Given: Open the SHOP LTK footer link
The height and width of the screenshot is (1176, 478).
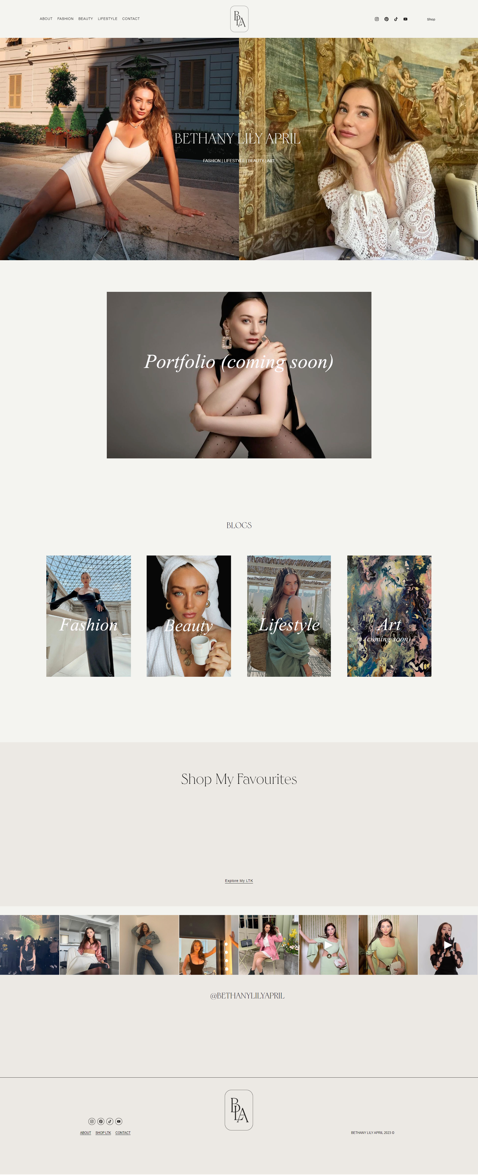Looking at the screenshot, I should pos(103,1133).
